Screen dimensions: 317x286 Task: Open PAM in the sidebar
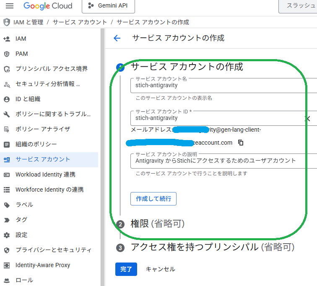22,54
